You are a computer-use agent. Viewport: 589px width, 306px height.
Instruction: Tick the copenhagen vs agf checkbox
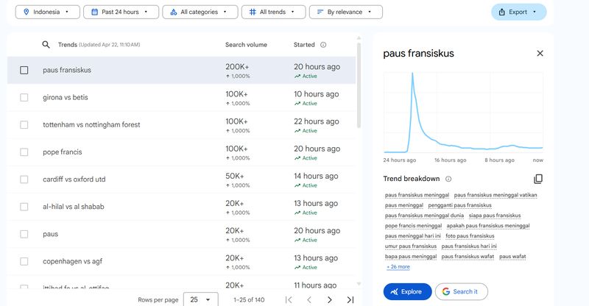(24, 261)
